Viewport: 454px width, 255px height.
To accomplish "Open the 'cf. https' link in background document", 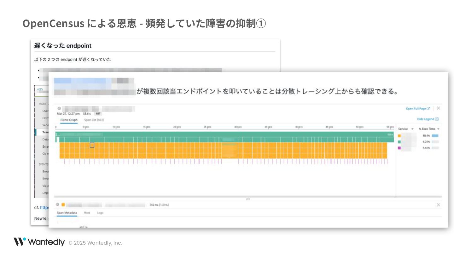I will click(x=44, y=208).
